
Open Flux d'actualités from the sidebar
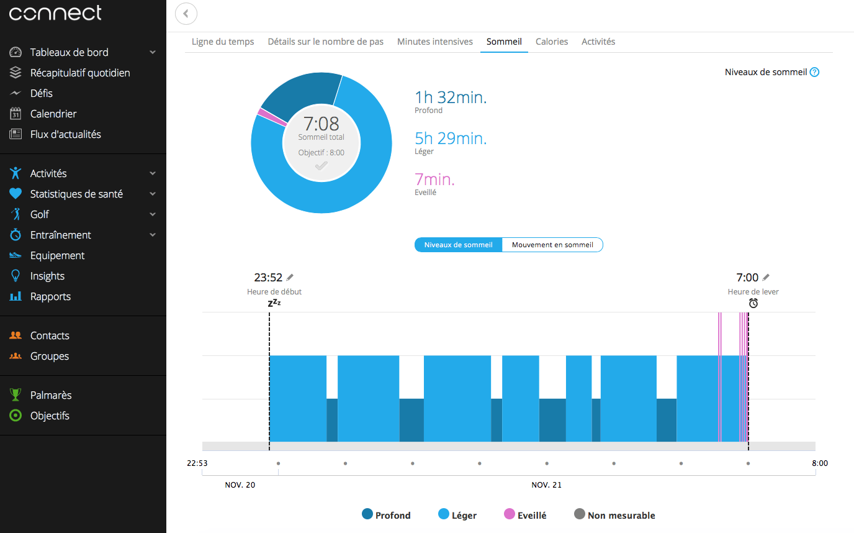pos(15,134)
